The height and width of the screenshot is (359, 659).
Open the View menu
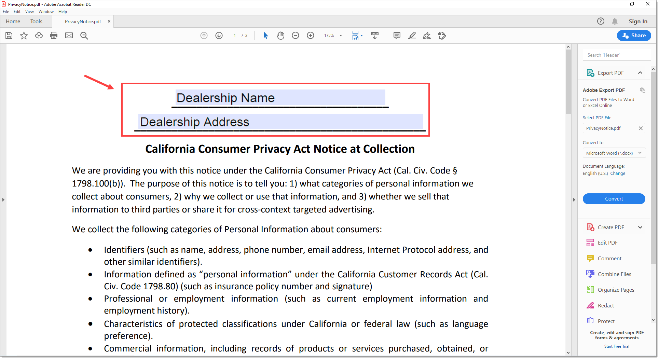click(x=29, y=12)
